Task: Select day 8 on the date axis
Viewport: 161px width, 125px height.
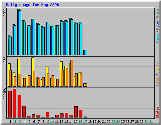Action: (43, 122)
